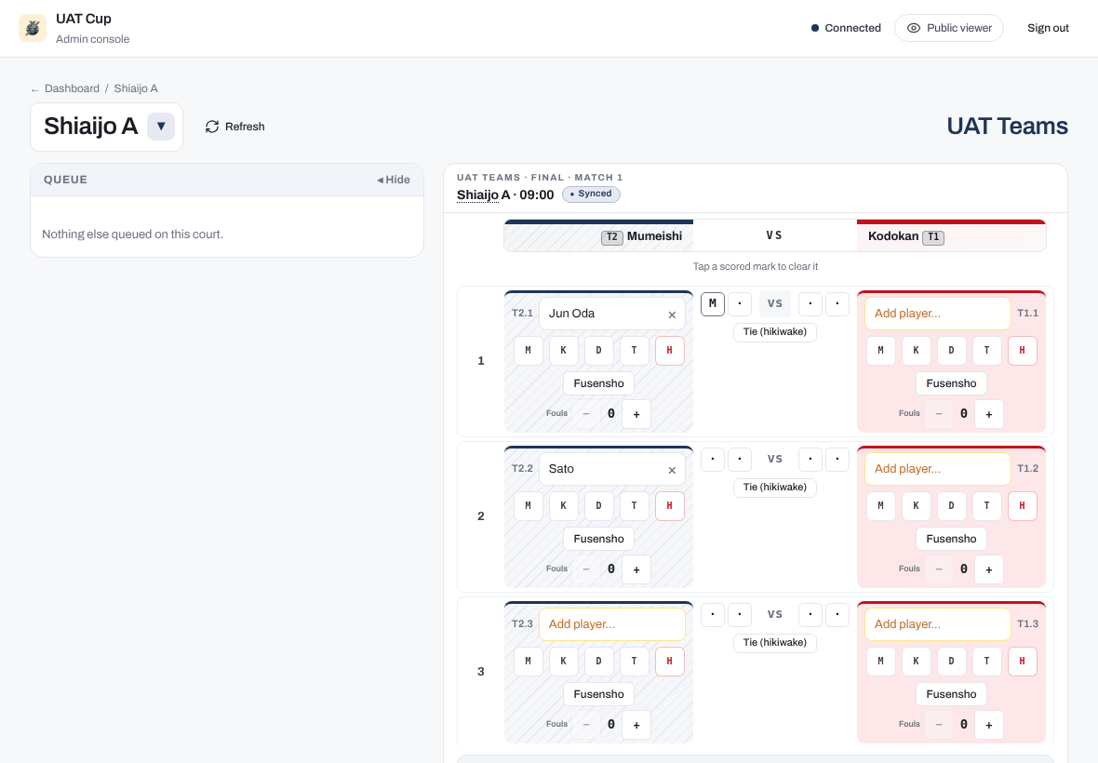Add player in the T1.1 field
1098x763 pixels.
(x=937, y=314)
